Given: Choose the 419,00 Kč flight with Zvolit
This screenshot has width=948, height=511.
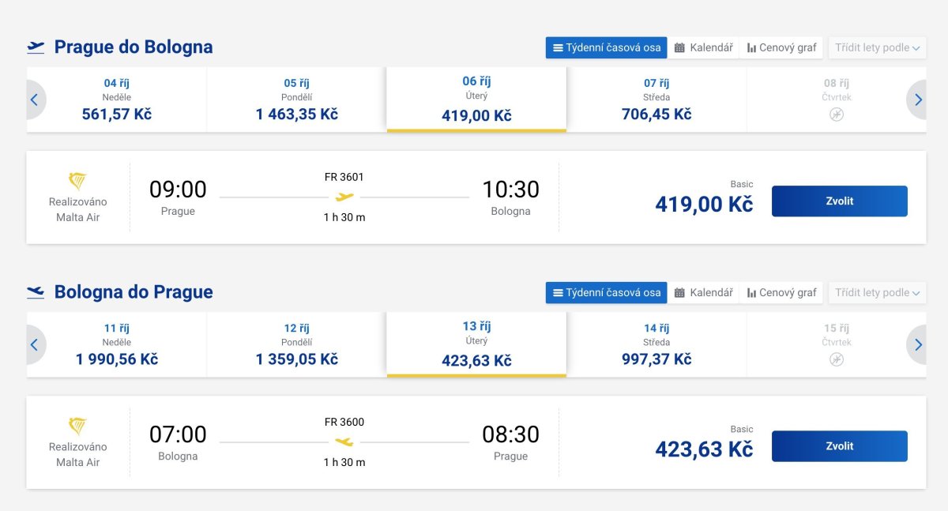Looking at the screenshot, I should point(839,201).
